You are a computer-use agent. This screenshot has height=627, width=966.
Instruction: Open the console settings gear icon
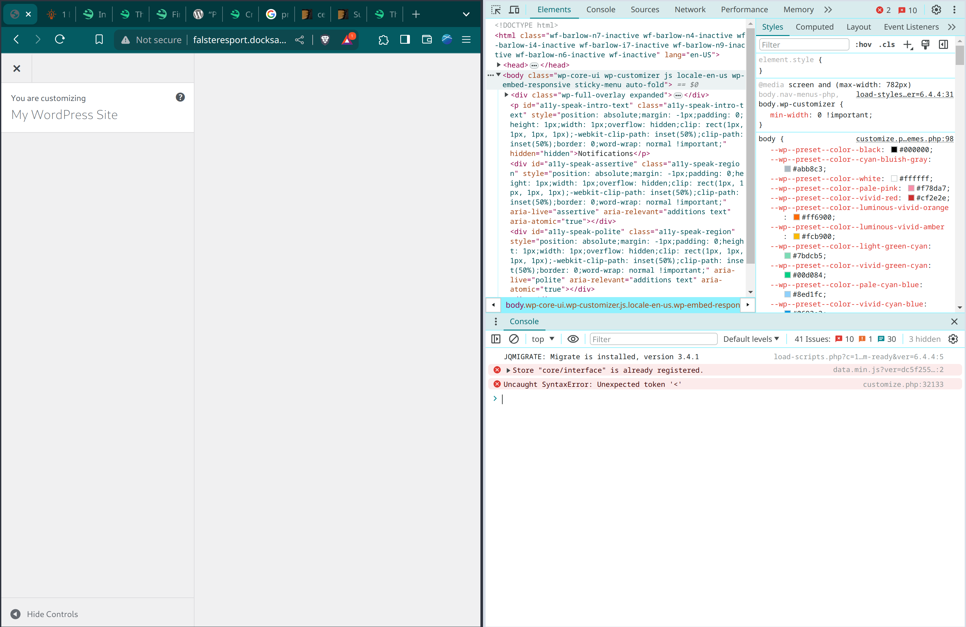click(x=953, y=339)
